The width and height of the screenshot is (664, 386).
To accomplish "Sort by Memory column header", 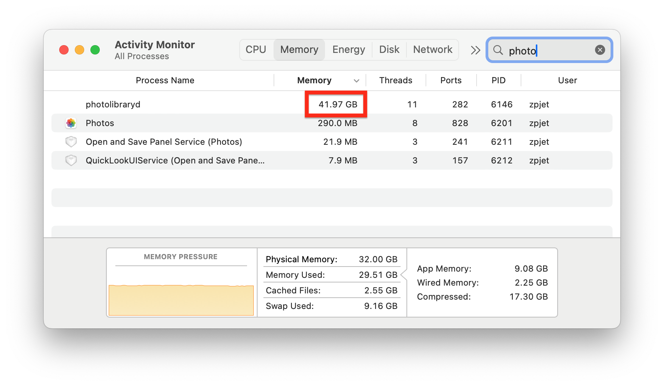I will coord(314,80).
